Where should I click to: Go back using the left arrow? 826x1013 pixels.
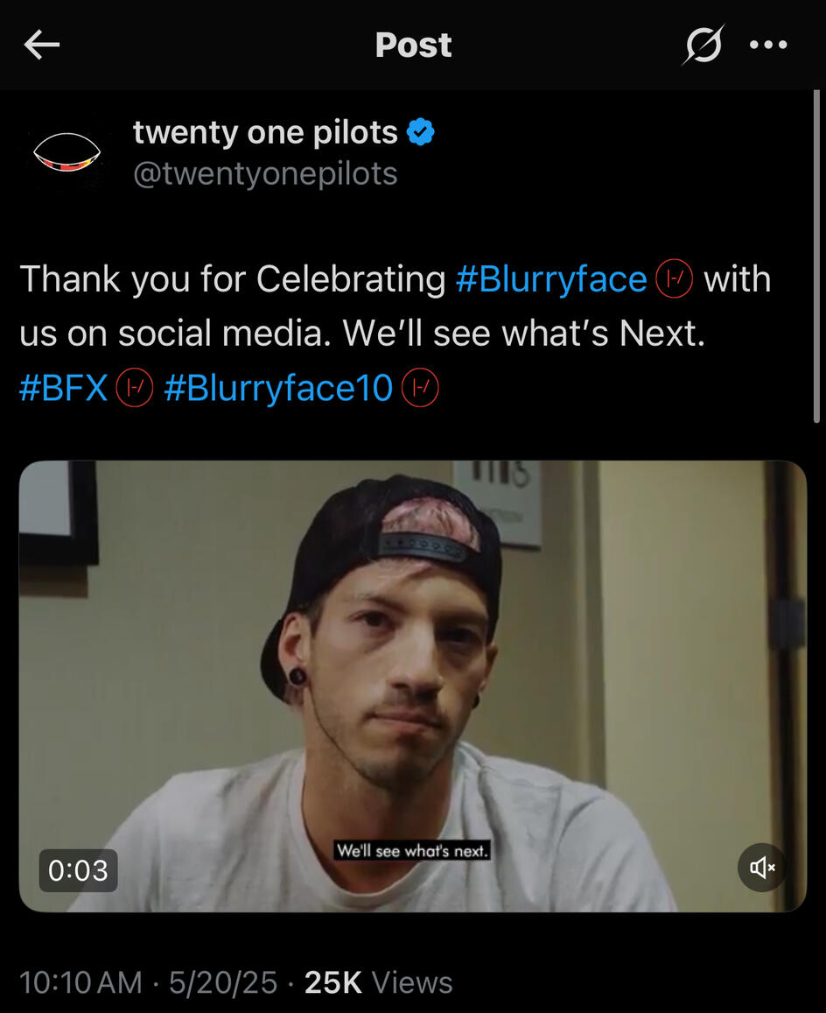(x=41, y=45)
